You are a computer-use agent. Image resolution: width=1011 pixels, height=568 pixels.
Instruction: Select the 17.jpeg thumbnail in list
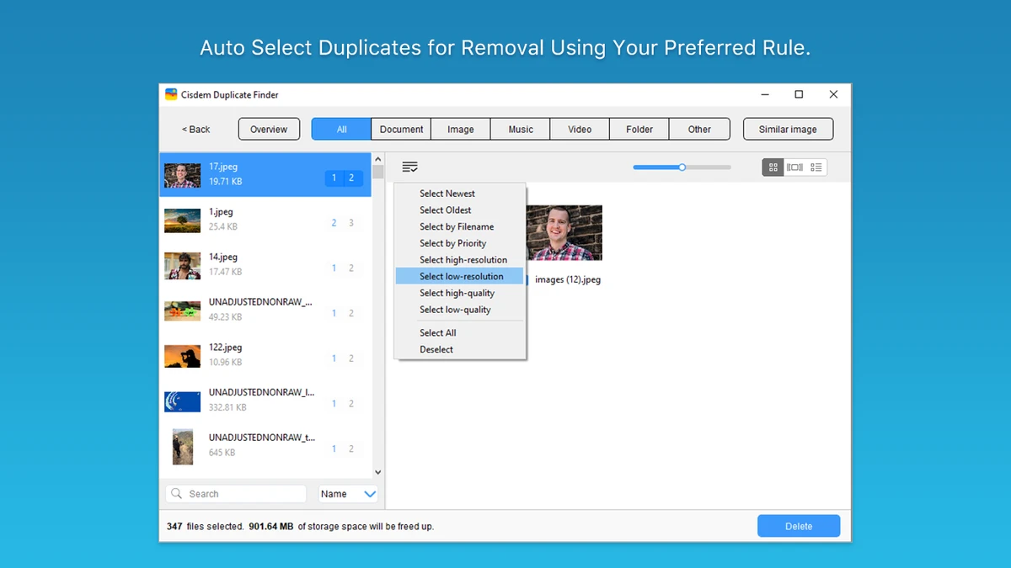coord(183,175)
